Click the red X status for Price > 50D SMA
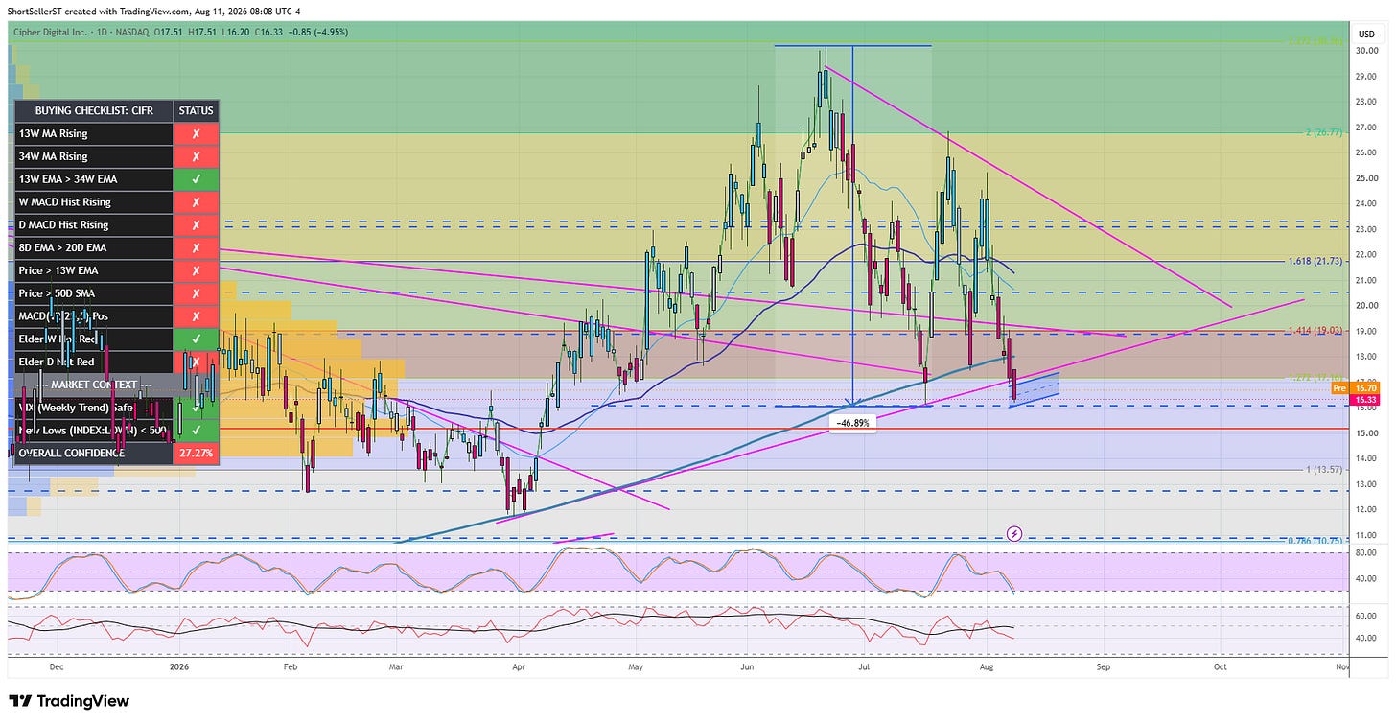 pos(197,293)
